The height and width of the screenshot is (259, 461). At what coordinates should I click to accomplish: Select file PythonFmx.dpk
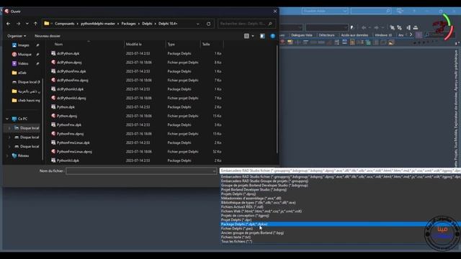[69, 124]
